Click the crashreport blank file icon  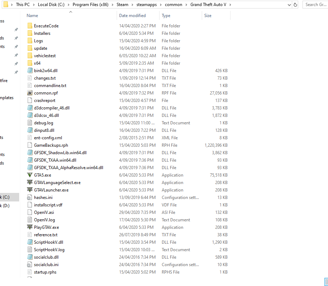click(x=30, y=100)
